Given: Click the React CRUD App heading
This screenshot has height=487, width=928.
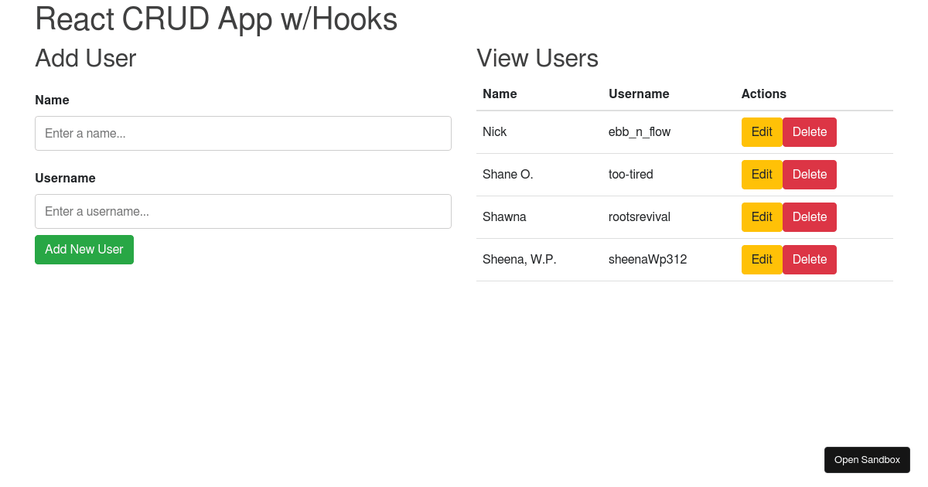Looking at the screenshot, I should (x=216, y=19).
